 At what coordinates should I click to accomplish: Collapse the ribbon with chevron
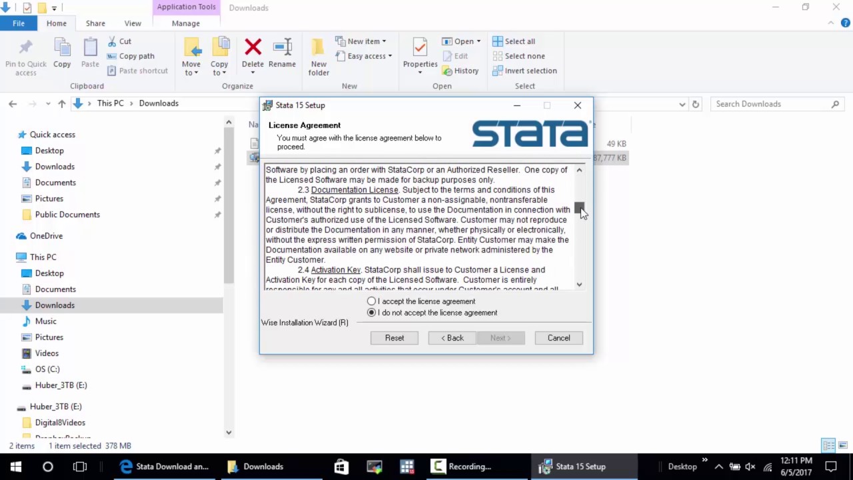pyautogui.click(x=830, y=23)
